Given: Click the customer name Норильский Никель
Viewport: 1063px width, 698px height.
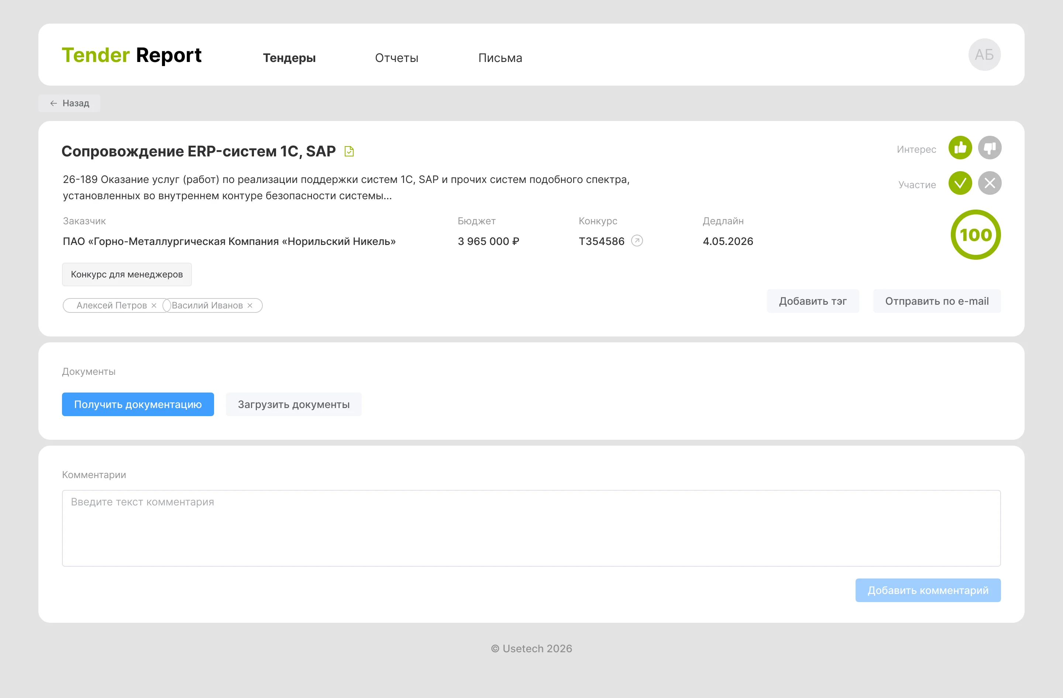Looking at the screenshot, I should click(x=229, y=241).
